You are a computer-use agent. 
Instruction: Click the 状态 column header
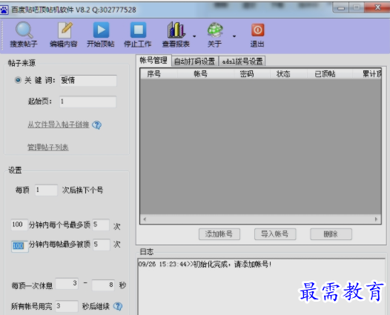(x=288, y=74)
